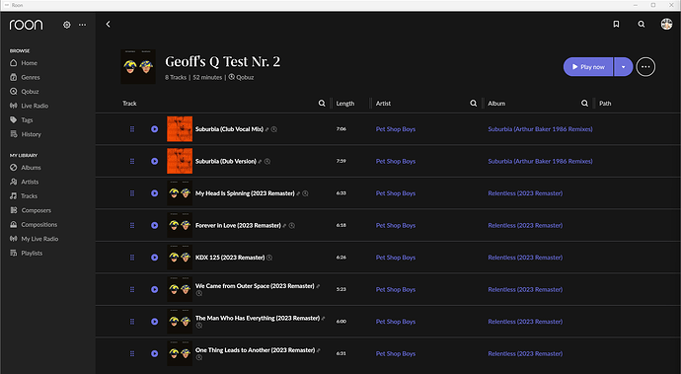The height and width of the screenshot is (374, 681).
Task: Click Qobuz icon beside Suburbia Club Vocal Mix
Action: (x=274, y=129)
